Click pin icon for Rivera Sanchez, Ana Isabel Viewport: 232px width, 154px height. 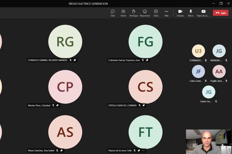61,151
